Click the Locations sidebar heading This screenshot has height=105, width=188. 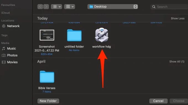8,20
